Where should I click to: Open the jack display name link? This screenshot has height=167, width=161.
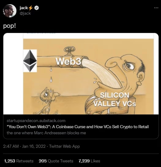point(24,8)
